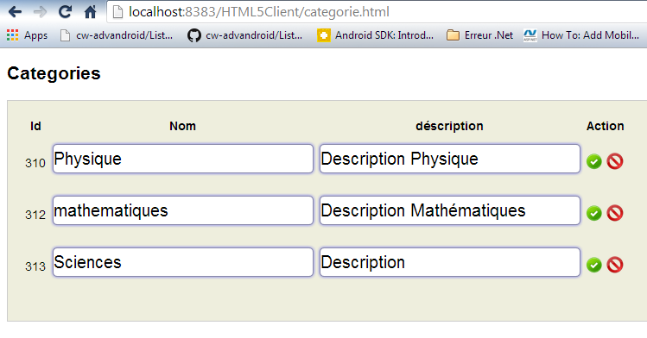Click the Nom column header

coord(182,126)
